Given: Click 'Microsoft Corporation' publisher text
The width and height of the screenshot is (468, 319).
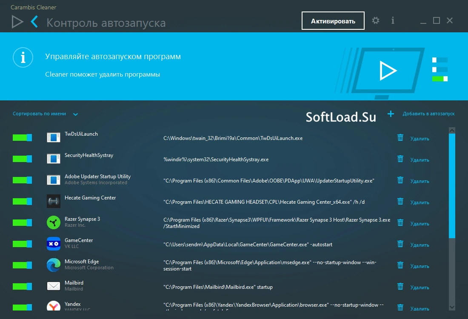Looking at the screenshot, I should coord(89,268).
